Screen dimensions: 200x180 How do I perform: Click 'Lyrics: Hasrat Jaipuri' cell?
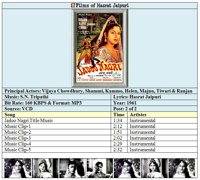click(x=154, y=97)
